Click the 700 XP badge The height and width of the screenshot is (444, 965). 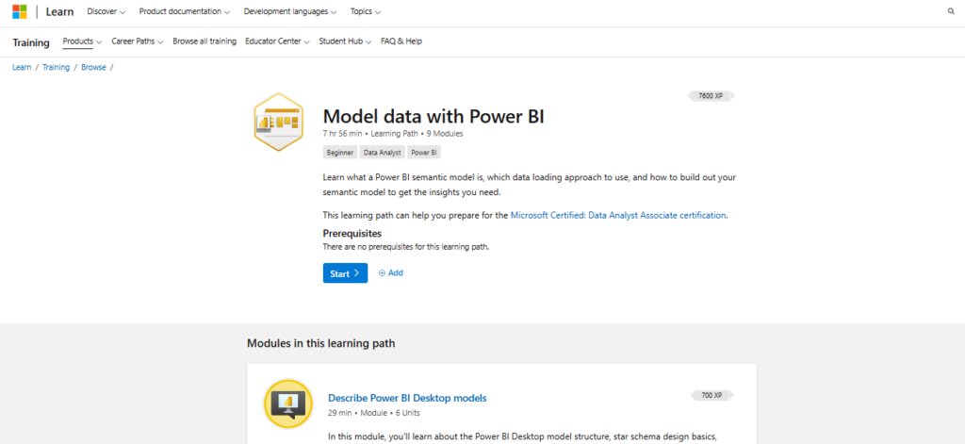711,395
